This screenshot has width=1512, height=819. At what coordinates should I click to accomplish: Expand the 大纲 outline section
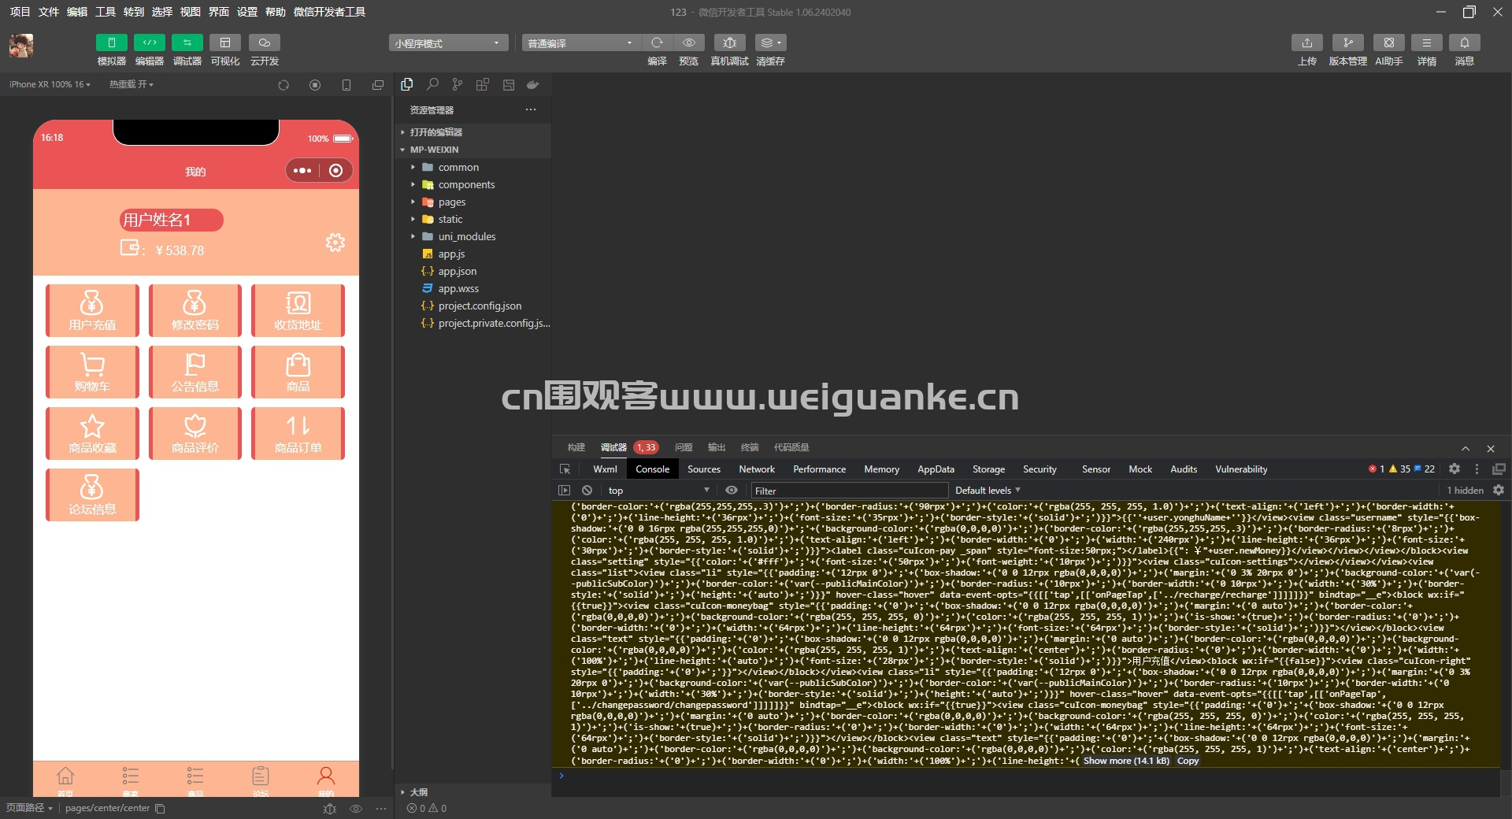(472, 792)
